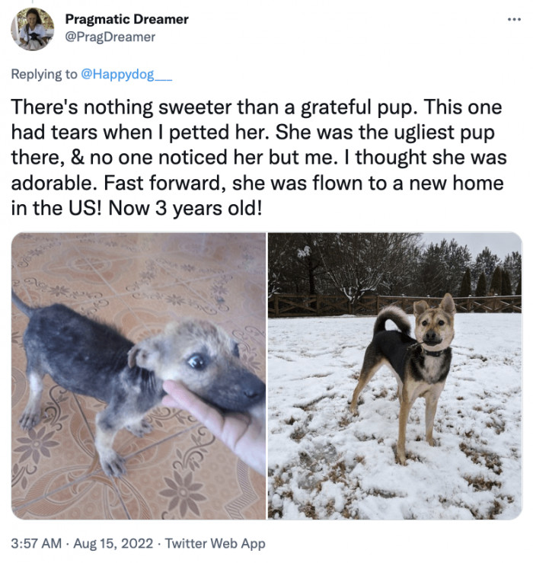Screen dimensions: 533x563
Task: Open the right snowy dog photo
Action: click(395, 376)
